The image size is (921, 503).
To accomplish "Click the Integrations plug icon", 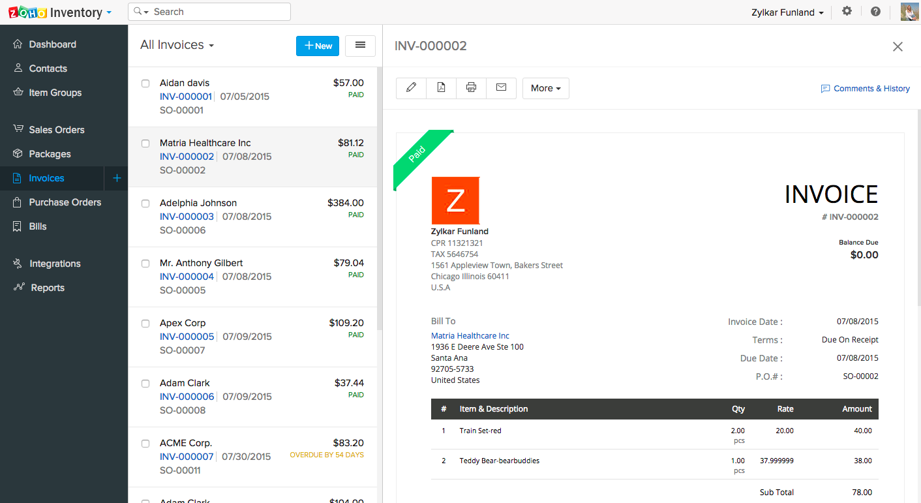I will 18,264.
